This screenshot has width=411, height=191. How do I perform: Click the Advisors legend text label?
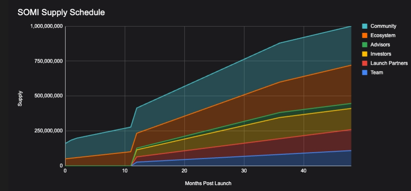point(380,45)
